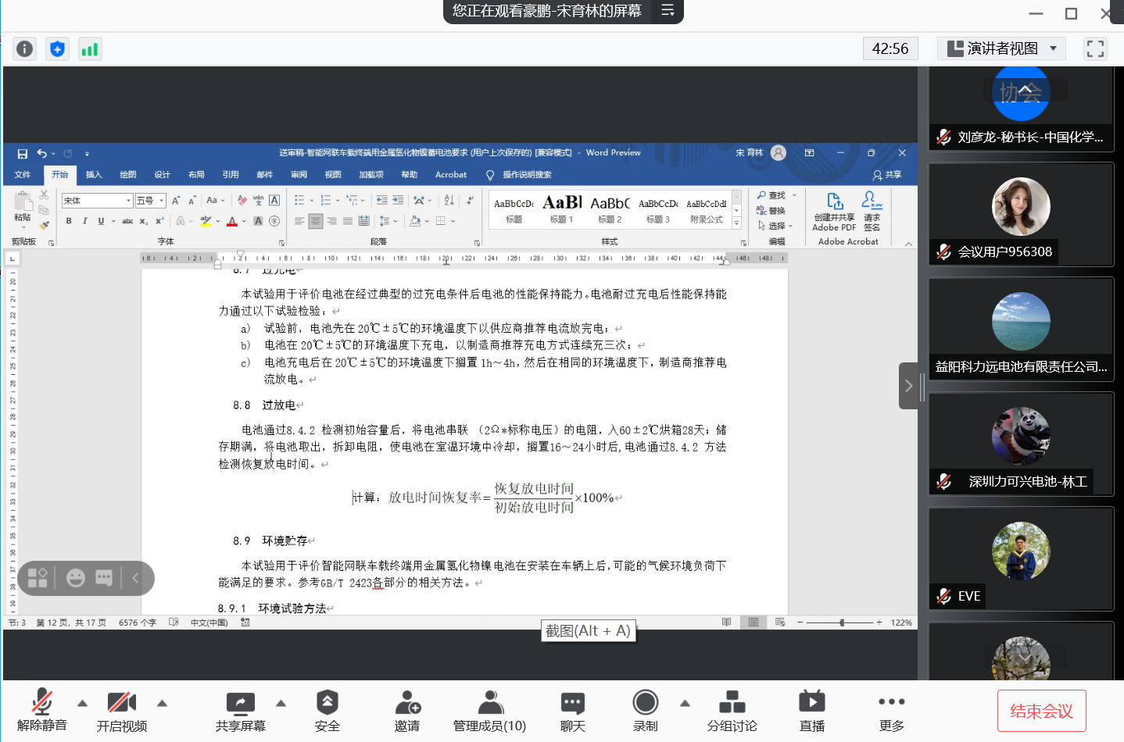Screen dimensions: 1124x742
Task: Expand audio options arrow beside mute
Action: point(82,703)
